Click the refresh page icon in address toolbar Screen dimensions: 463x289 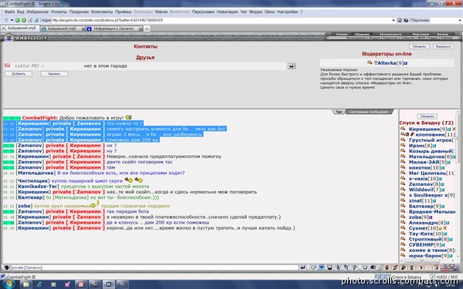point(36,20)
